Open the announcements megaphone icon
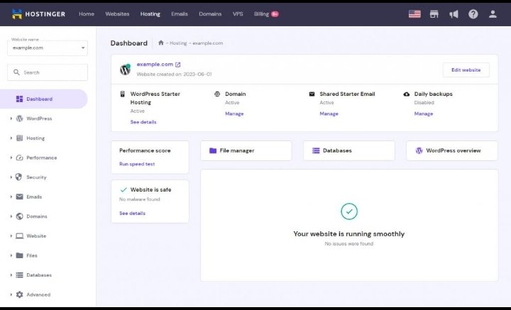511x310 pixels. click(454, 14)
